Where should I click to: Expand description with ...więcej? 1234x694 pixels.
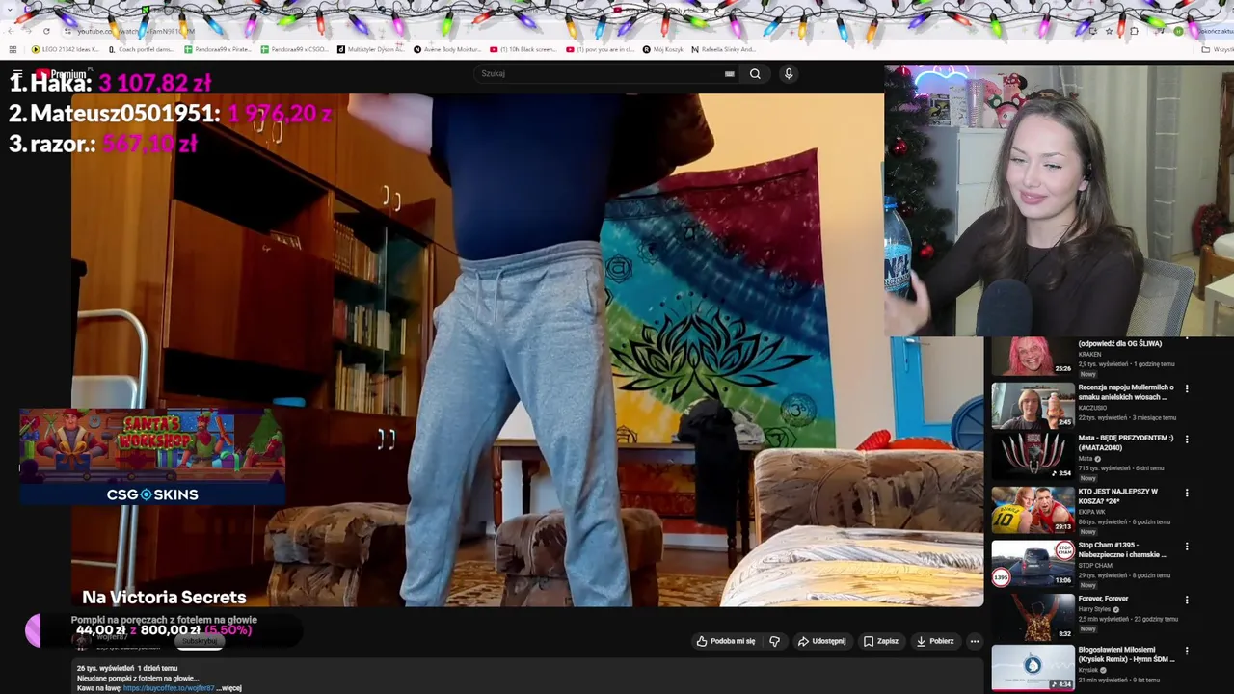(x=229, y=688)
